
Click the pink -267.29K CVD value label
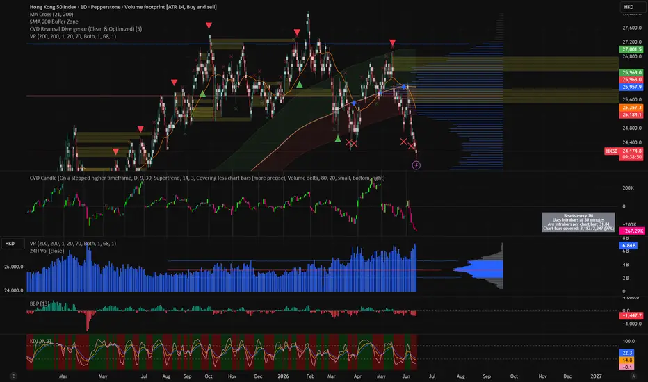coord(632,231)
